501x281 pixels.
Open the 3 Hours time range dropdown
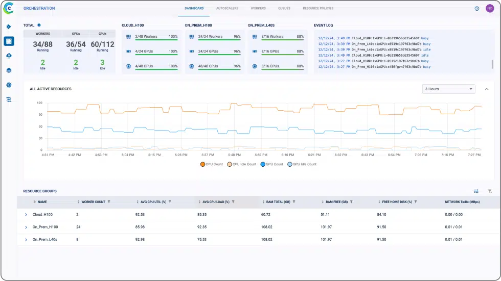click(449, 89)
